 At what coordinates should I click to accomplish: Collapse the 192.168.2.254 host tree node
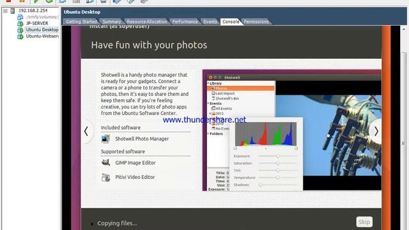click(5, 11)
